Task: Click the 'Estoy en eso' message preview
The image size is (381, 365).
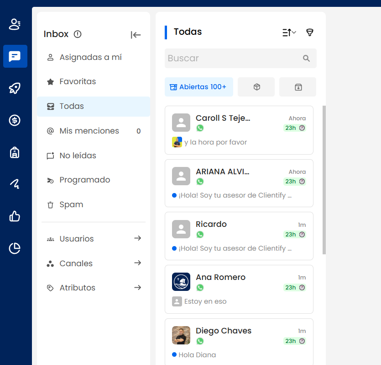Action: (205, 301)
